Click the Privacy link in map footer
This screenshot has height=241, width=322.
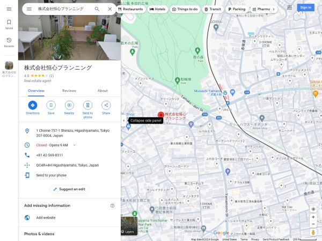[255, 239]
